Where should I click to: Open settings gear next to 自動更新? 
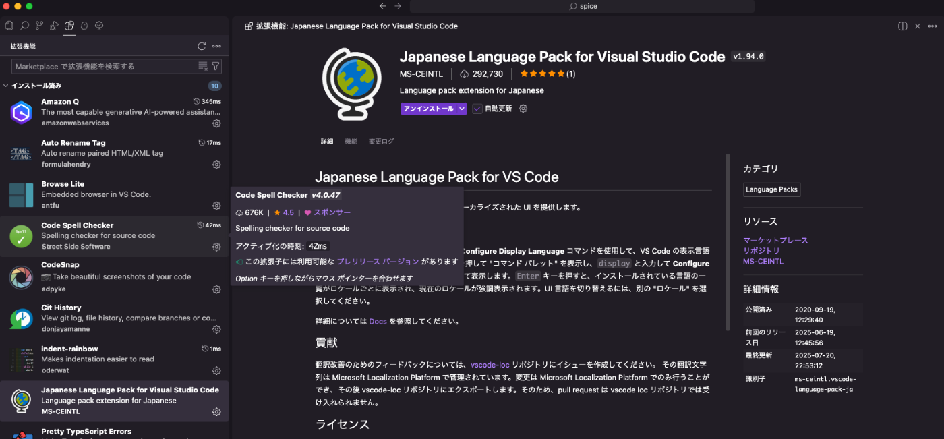523,109
